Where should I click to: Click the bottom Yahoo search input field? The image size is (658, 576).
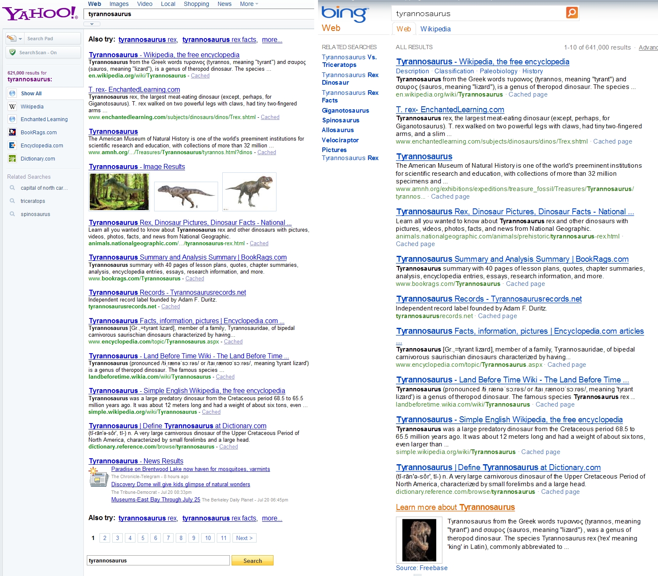[x=158, y=560]
